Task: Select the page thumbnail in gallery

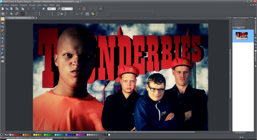Action: (x=242, y=36)
